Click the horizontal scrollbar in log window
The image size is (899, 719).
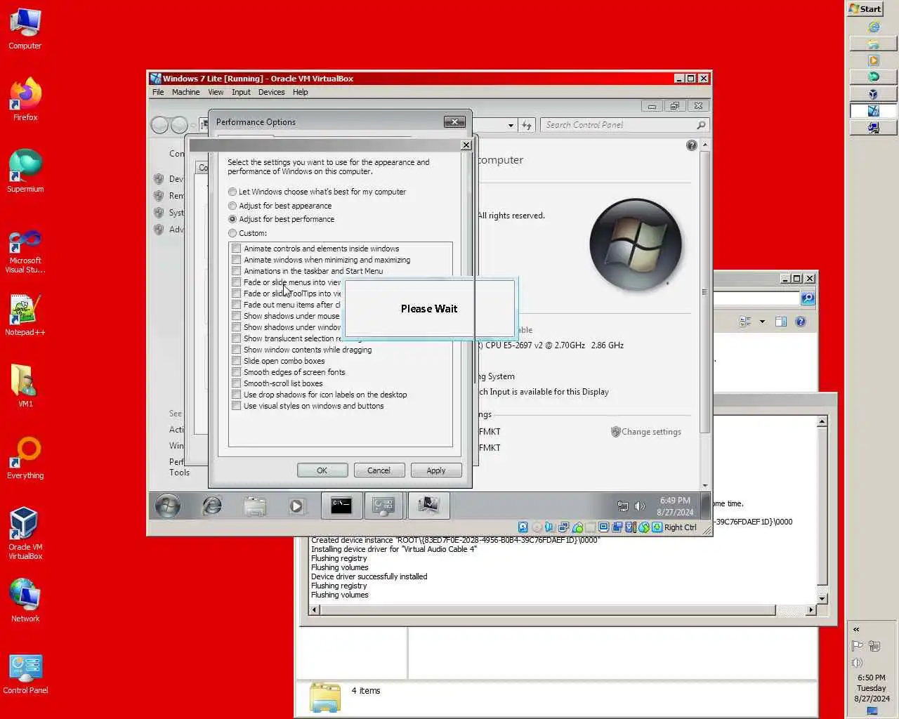(x=548, y=610)
